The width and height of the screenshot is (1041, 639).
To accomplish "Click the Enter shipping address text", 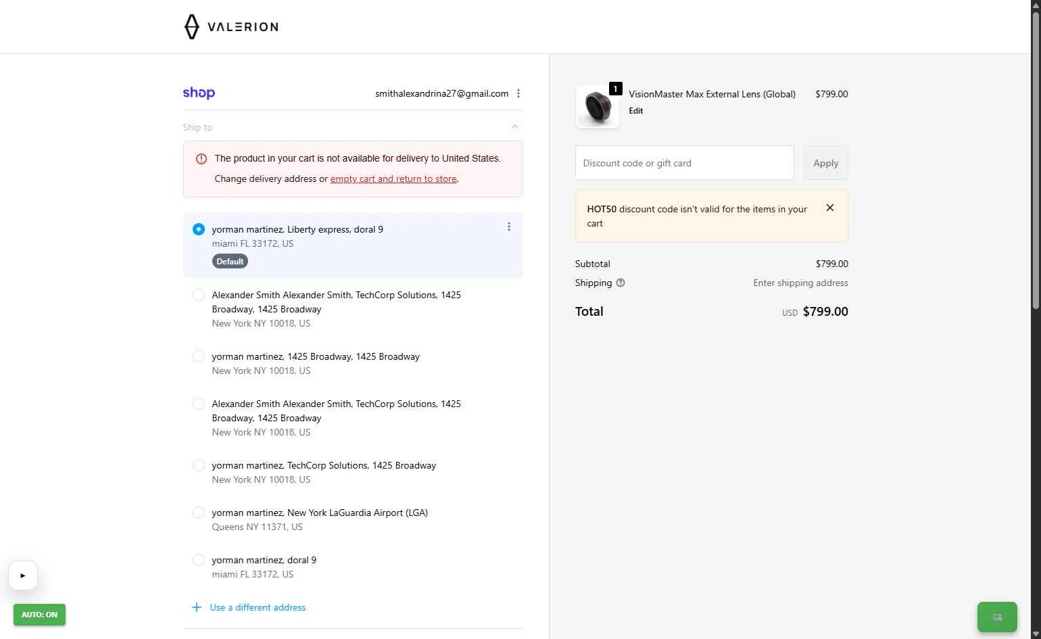I will 800,283.
